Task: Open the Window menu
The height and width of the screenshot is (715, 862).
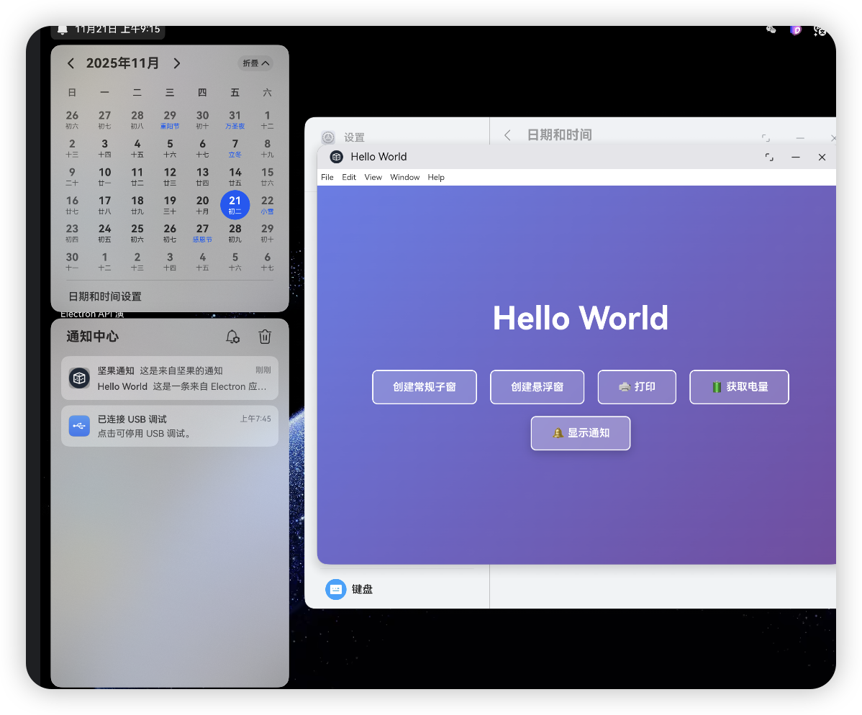Action: 404,177
